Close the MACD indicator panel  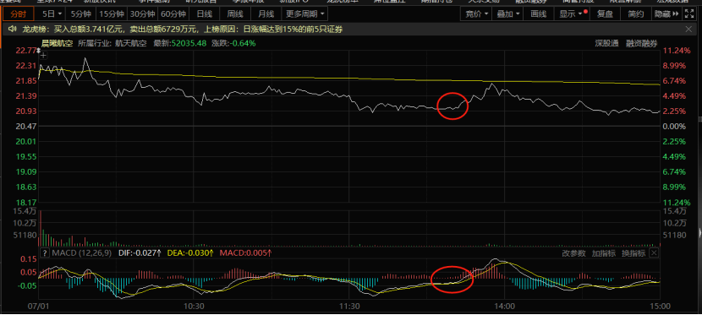(x=654, y=253)
